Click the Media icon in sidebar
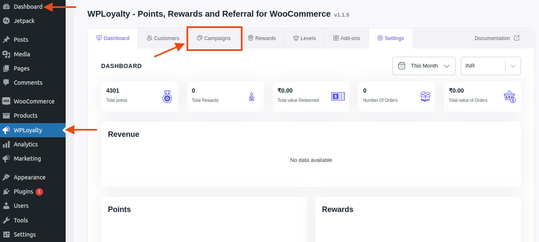 point(6,54)
